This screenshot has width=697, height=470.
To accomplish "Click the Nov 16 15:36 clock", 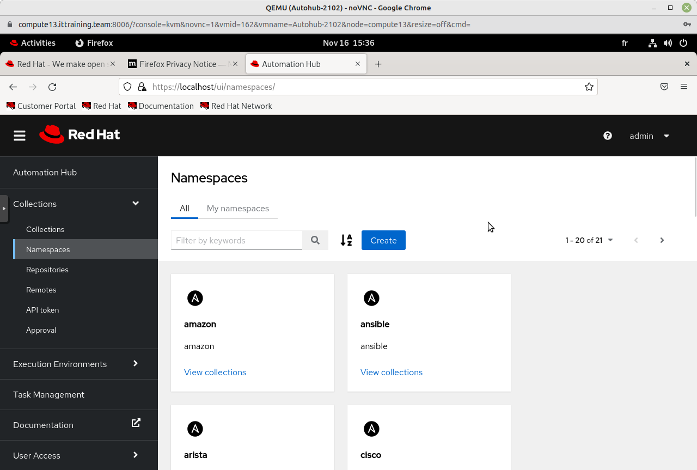I will tap(348, 43).
